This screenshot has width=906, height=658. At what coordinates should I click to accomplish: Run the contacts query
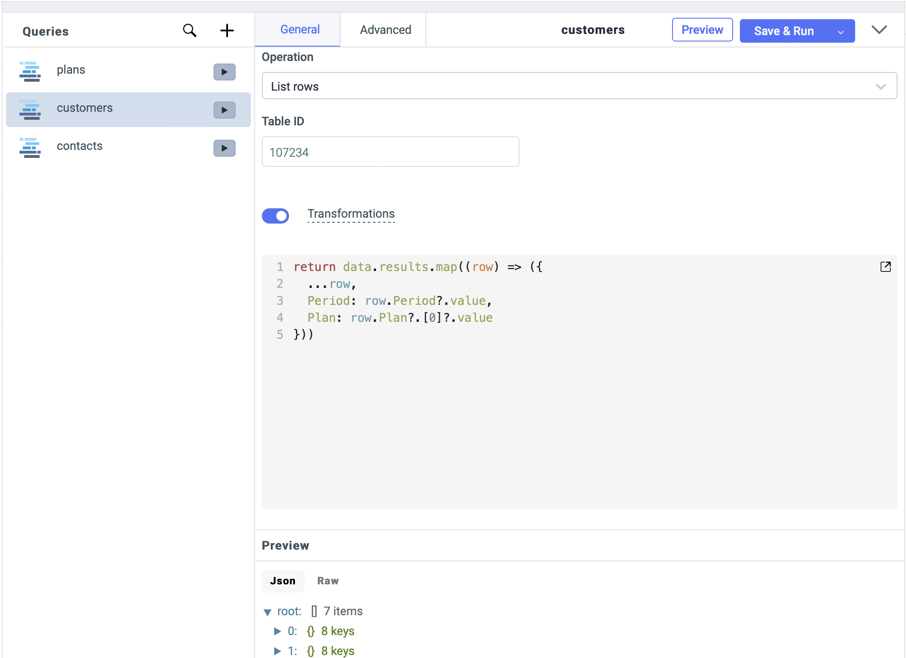click(224, 148)
